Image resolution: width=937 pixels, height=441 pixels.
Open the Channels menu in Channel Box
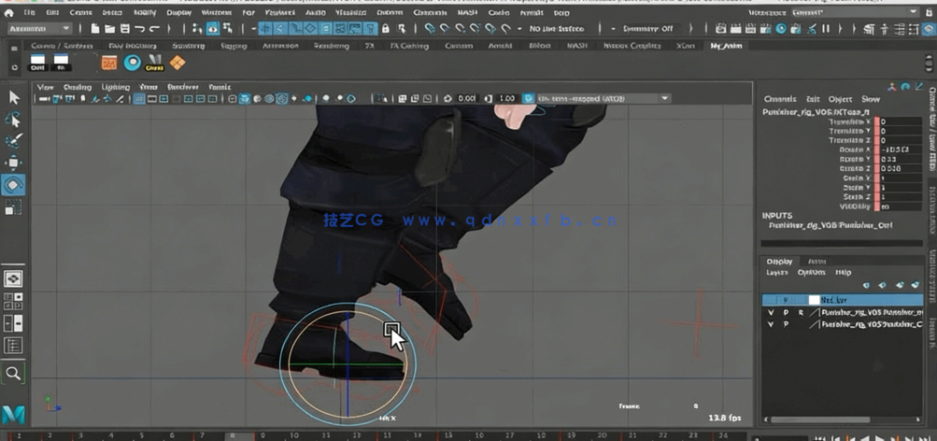point(779,99)
